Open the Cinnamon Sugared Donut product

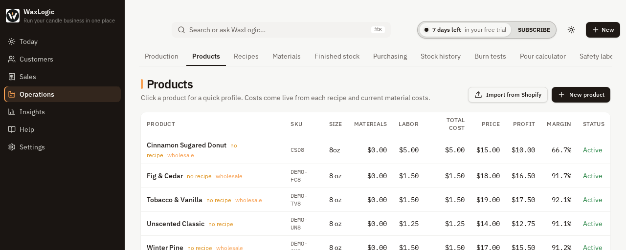pyautogui.click(x=186, y=145)
